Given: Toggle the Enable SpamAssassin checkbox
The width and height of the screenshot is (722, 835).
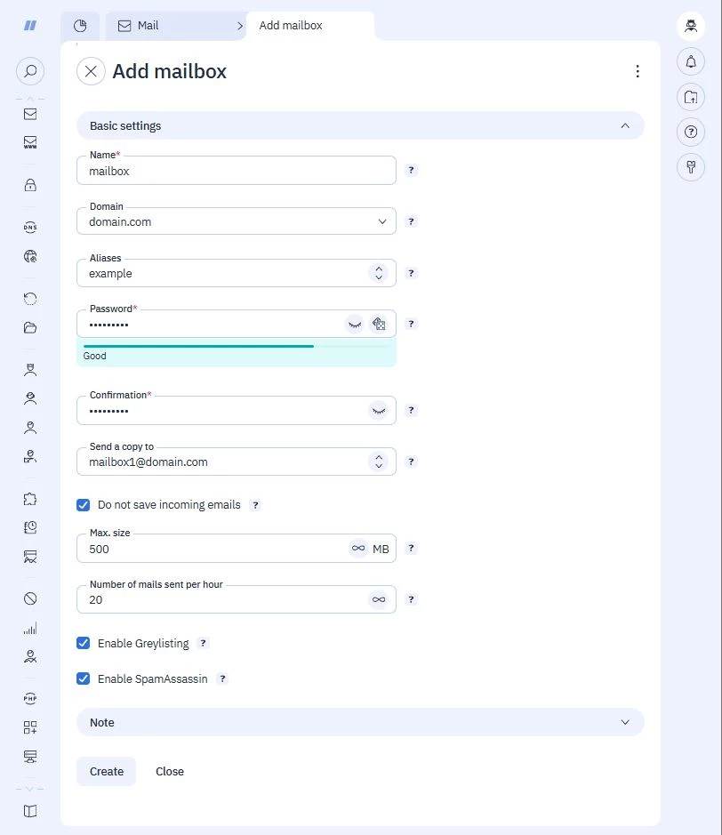Looking at the screenshot, I should 83,679.
